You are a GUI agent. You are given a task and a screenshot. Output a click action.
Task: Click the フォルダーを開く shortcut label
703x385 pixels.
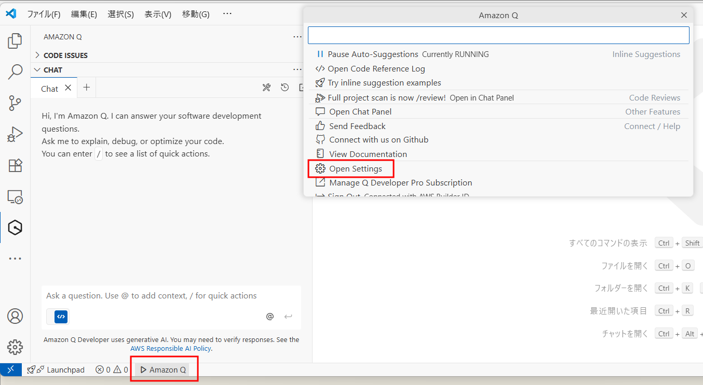coord(621,288)
